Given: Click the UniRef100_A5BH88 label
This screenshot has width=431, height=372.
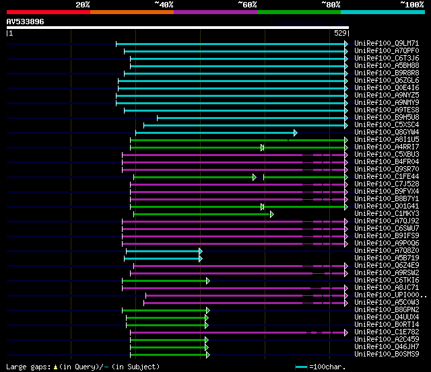Looking at the screenshot, I should (x=387, y=66).
